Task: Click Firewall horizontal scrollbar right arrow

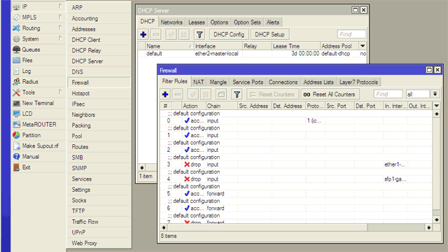Action: (429, 227)
